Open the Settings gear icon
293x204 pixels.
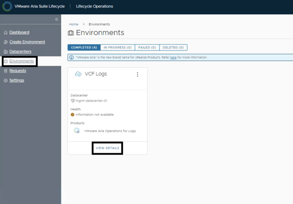[5, 80]
